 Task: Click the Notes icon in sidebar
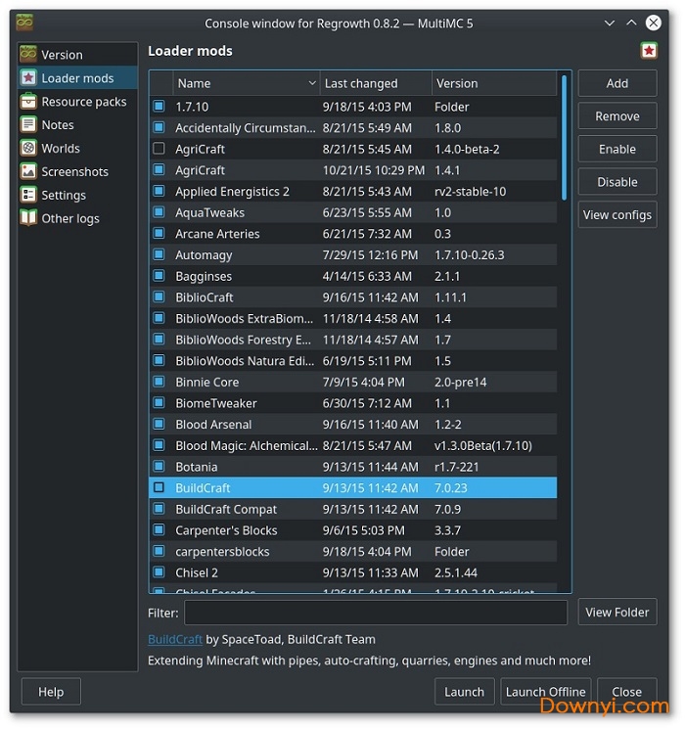(x=27, y=125)
